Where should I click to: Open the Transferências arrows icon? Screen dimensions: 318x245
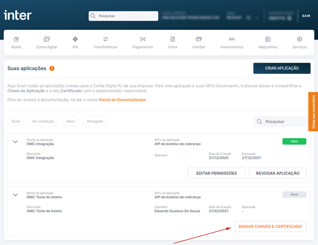point(105,39)
